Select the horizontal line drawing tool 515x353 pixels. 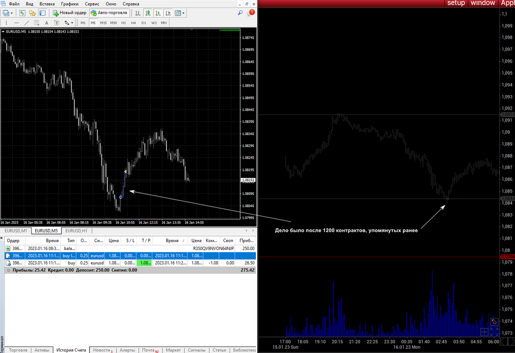pos(16,23)
